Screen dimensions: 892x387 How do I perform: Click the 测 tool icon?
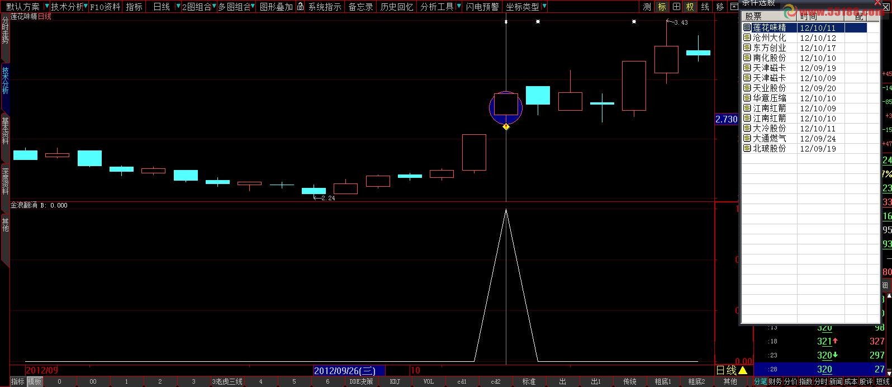tap(647, 7)
